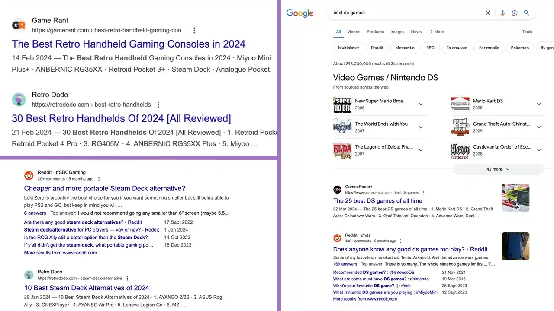Image resolution: width=554 pixels, height=311 pixels.
Task: Click Reddit favicon of r/nds result
Action: [337, 238]
